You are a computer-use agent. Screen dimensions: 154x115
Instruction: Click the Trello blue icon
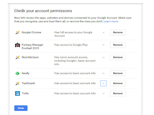17,94
